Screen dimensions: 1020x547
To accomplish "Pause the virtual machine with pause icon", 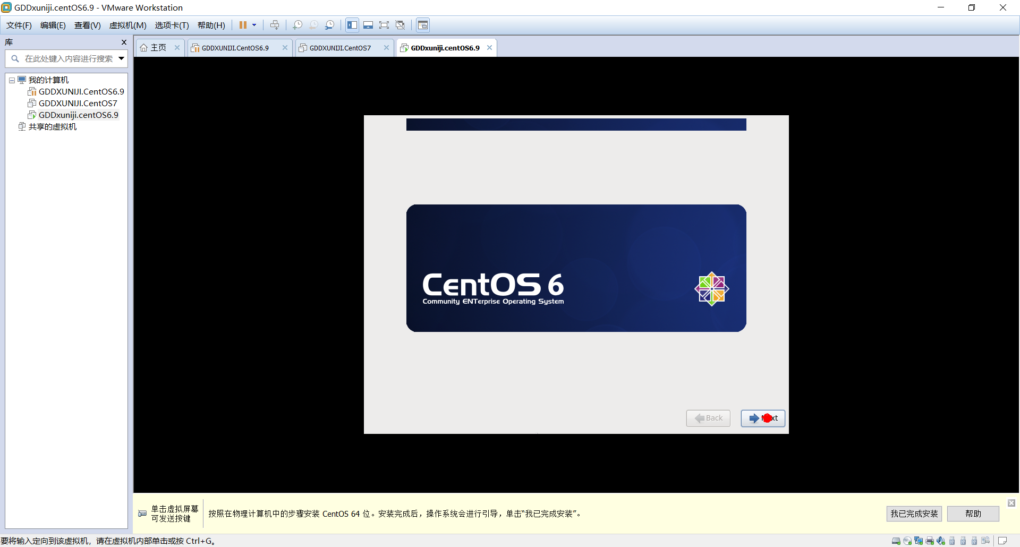I will (243, 25).
